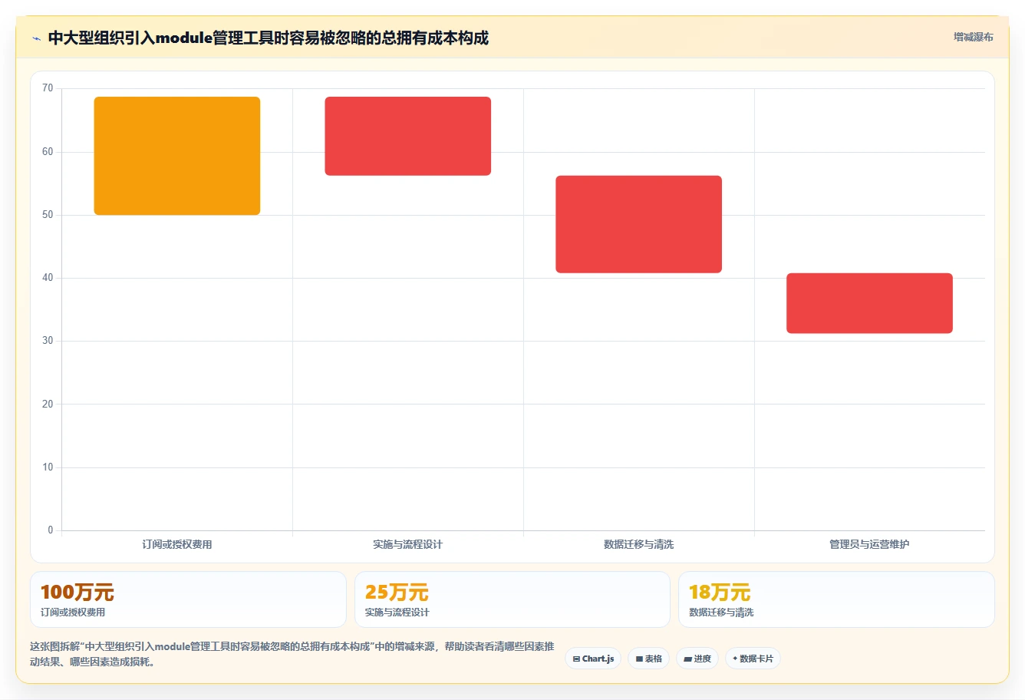The height and width of the screenshot is (700, 1025).
Task: Click the y-axis value 0
Action: [x=51, y=530]
